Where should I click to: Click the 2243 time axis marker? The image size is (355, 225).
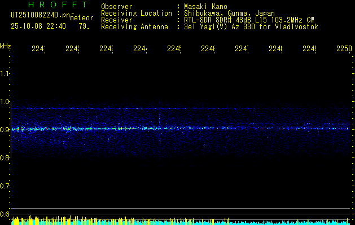tap(107, 49)
